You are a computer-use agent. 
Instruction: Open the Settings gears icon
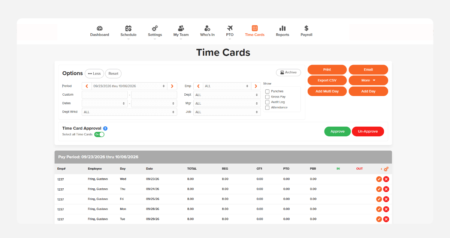tap(155, 28)
